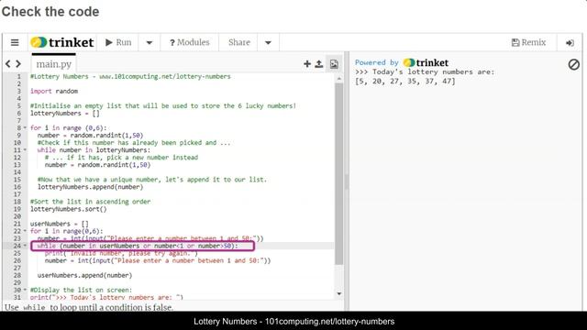Click the Share button
The width and height of the screenshot is (587, 330).
click(238, 42)
